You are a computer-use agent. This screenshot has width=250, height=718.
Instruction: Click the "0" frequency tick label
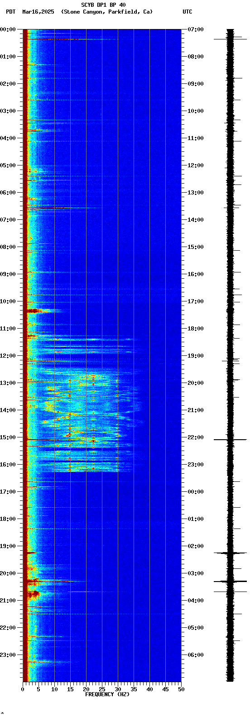click(23, 689)
